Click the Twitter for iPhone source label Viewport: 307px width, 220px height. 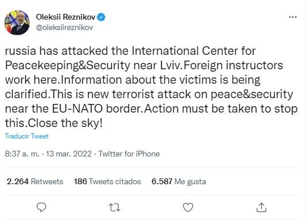129,154
